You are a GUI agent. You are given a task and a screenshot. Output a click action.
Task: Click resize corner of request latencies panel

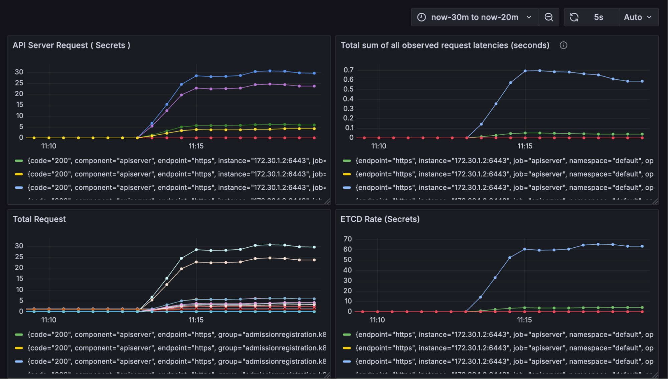[x=655, y=201]
